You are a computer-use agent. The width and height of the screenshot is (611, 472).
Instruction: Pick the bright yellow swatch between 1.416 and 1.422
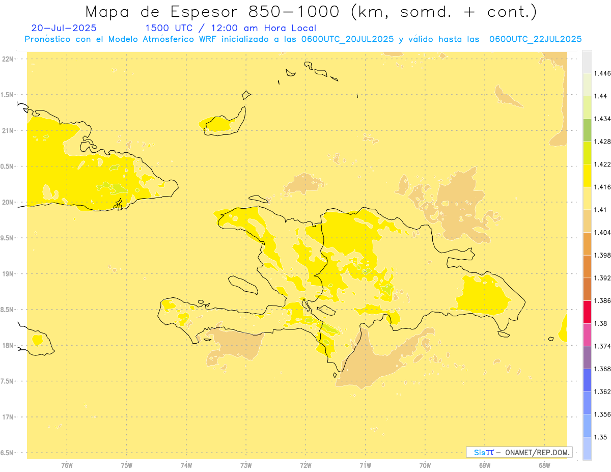tap(587, 175)
